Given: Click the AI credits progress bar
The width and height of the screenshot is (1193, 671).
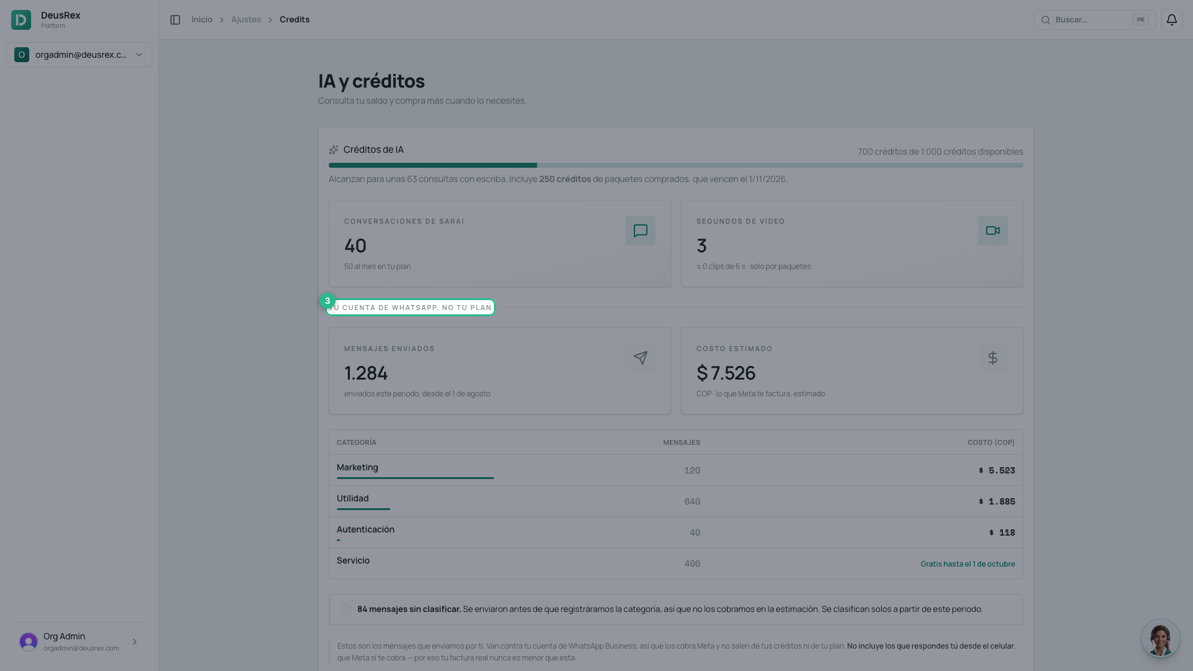Looking at the screenshot, I should coord(675,165).
